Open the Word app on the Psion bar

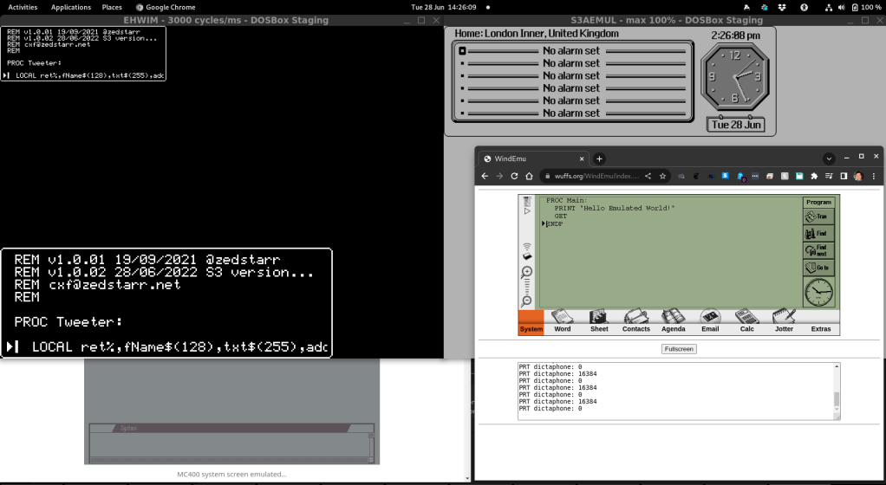(562, 321)
